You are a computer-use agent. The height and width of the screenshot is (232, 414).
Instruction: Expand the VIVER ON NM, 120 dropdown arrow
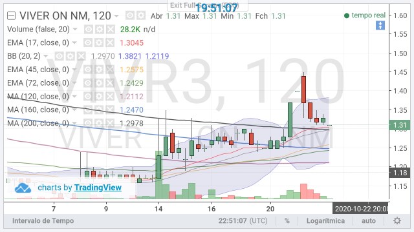[116, 16]
